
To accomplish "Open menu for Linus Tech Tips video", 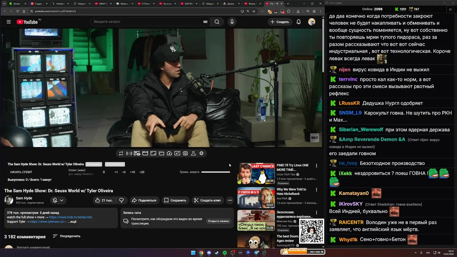I will click(316, 166).
